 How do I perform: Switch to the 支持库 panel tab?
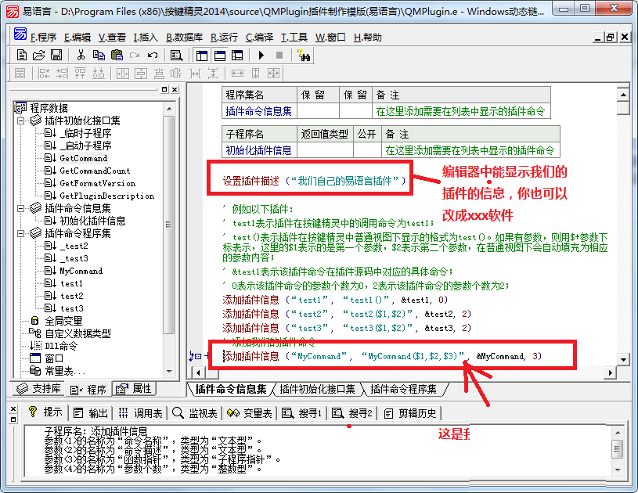tap(38, 389)
